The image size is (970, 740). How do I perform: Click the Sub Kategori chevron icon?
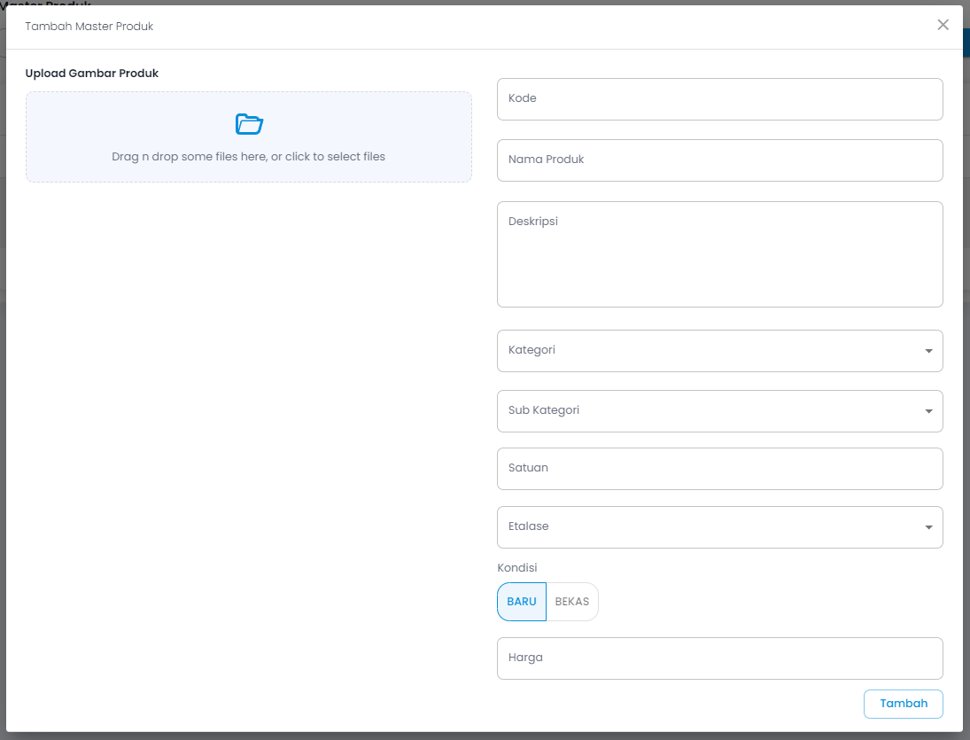928,411
